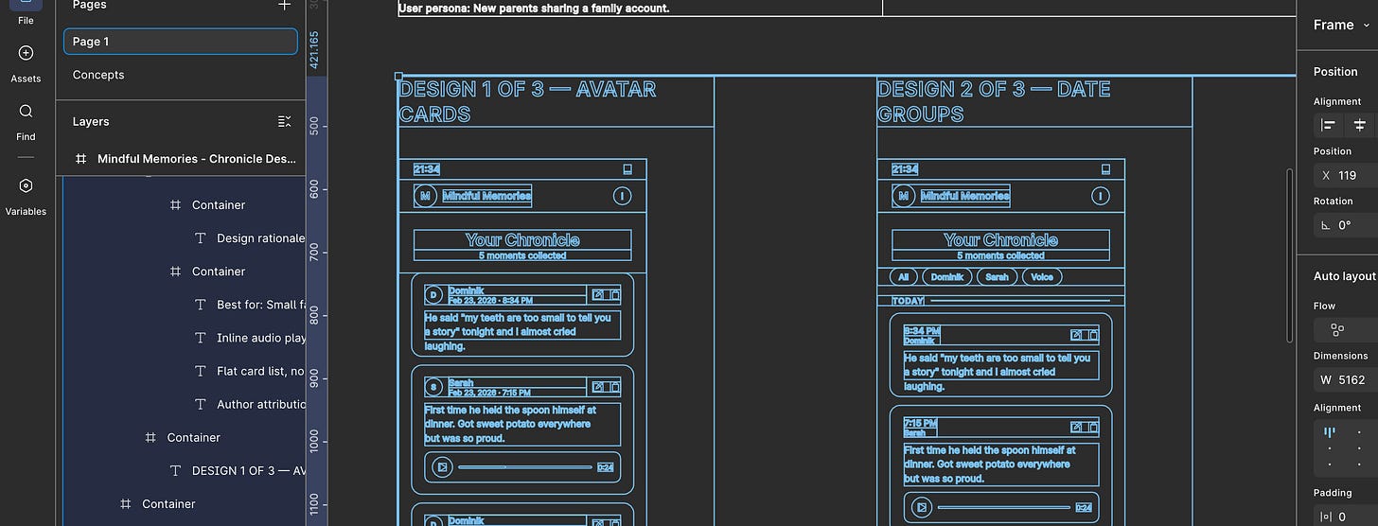The height and width of the screenshot is (526, 1378).
Task: Select play button in Design 2 7:15 PM card
Action: click(x=920, y=507)
